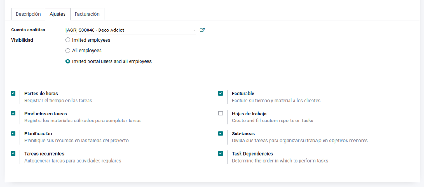Viewport: 424px width, 187px height.
Task: Disable the Productos en tareas checkbox
Action: coord(13,114)
